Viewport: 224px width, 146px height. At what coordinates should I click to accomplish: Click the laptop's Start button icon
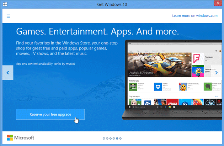click(x=130, y=107)
